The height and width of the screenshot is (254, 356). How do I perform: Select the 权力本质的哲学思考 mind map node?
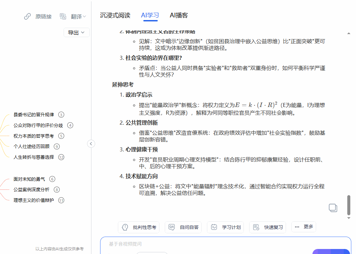click(33, 136)
